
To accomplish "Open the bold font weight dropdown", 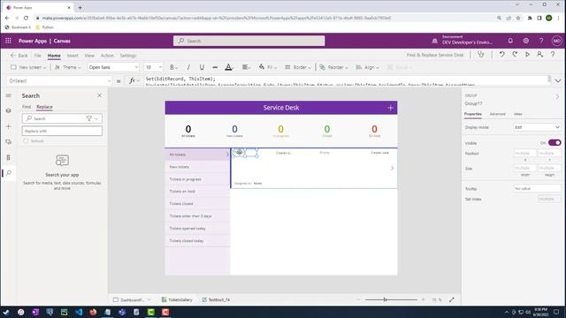I will pos(173,67).
